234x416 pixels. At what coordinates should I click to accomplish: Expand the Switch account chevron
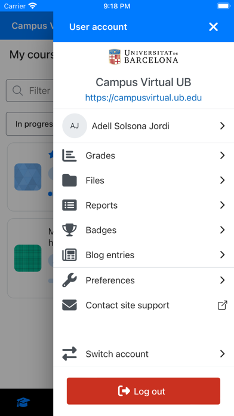point(222,354)
